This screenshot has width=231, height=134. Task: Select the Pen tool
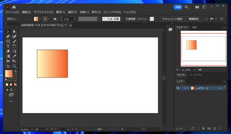pos(8,36)
